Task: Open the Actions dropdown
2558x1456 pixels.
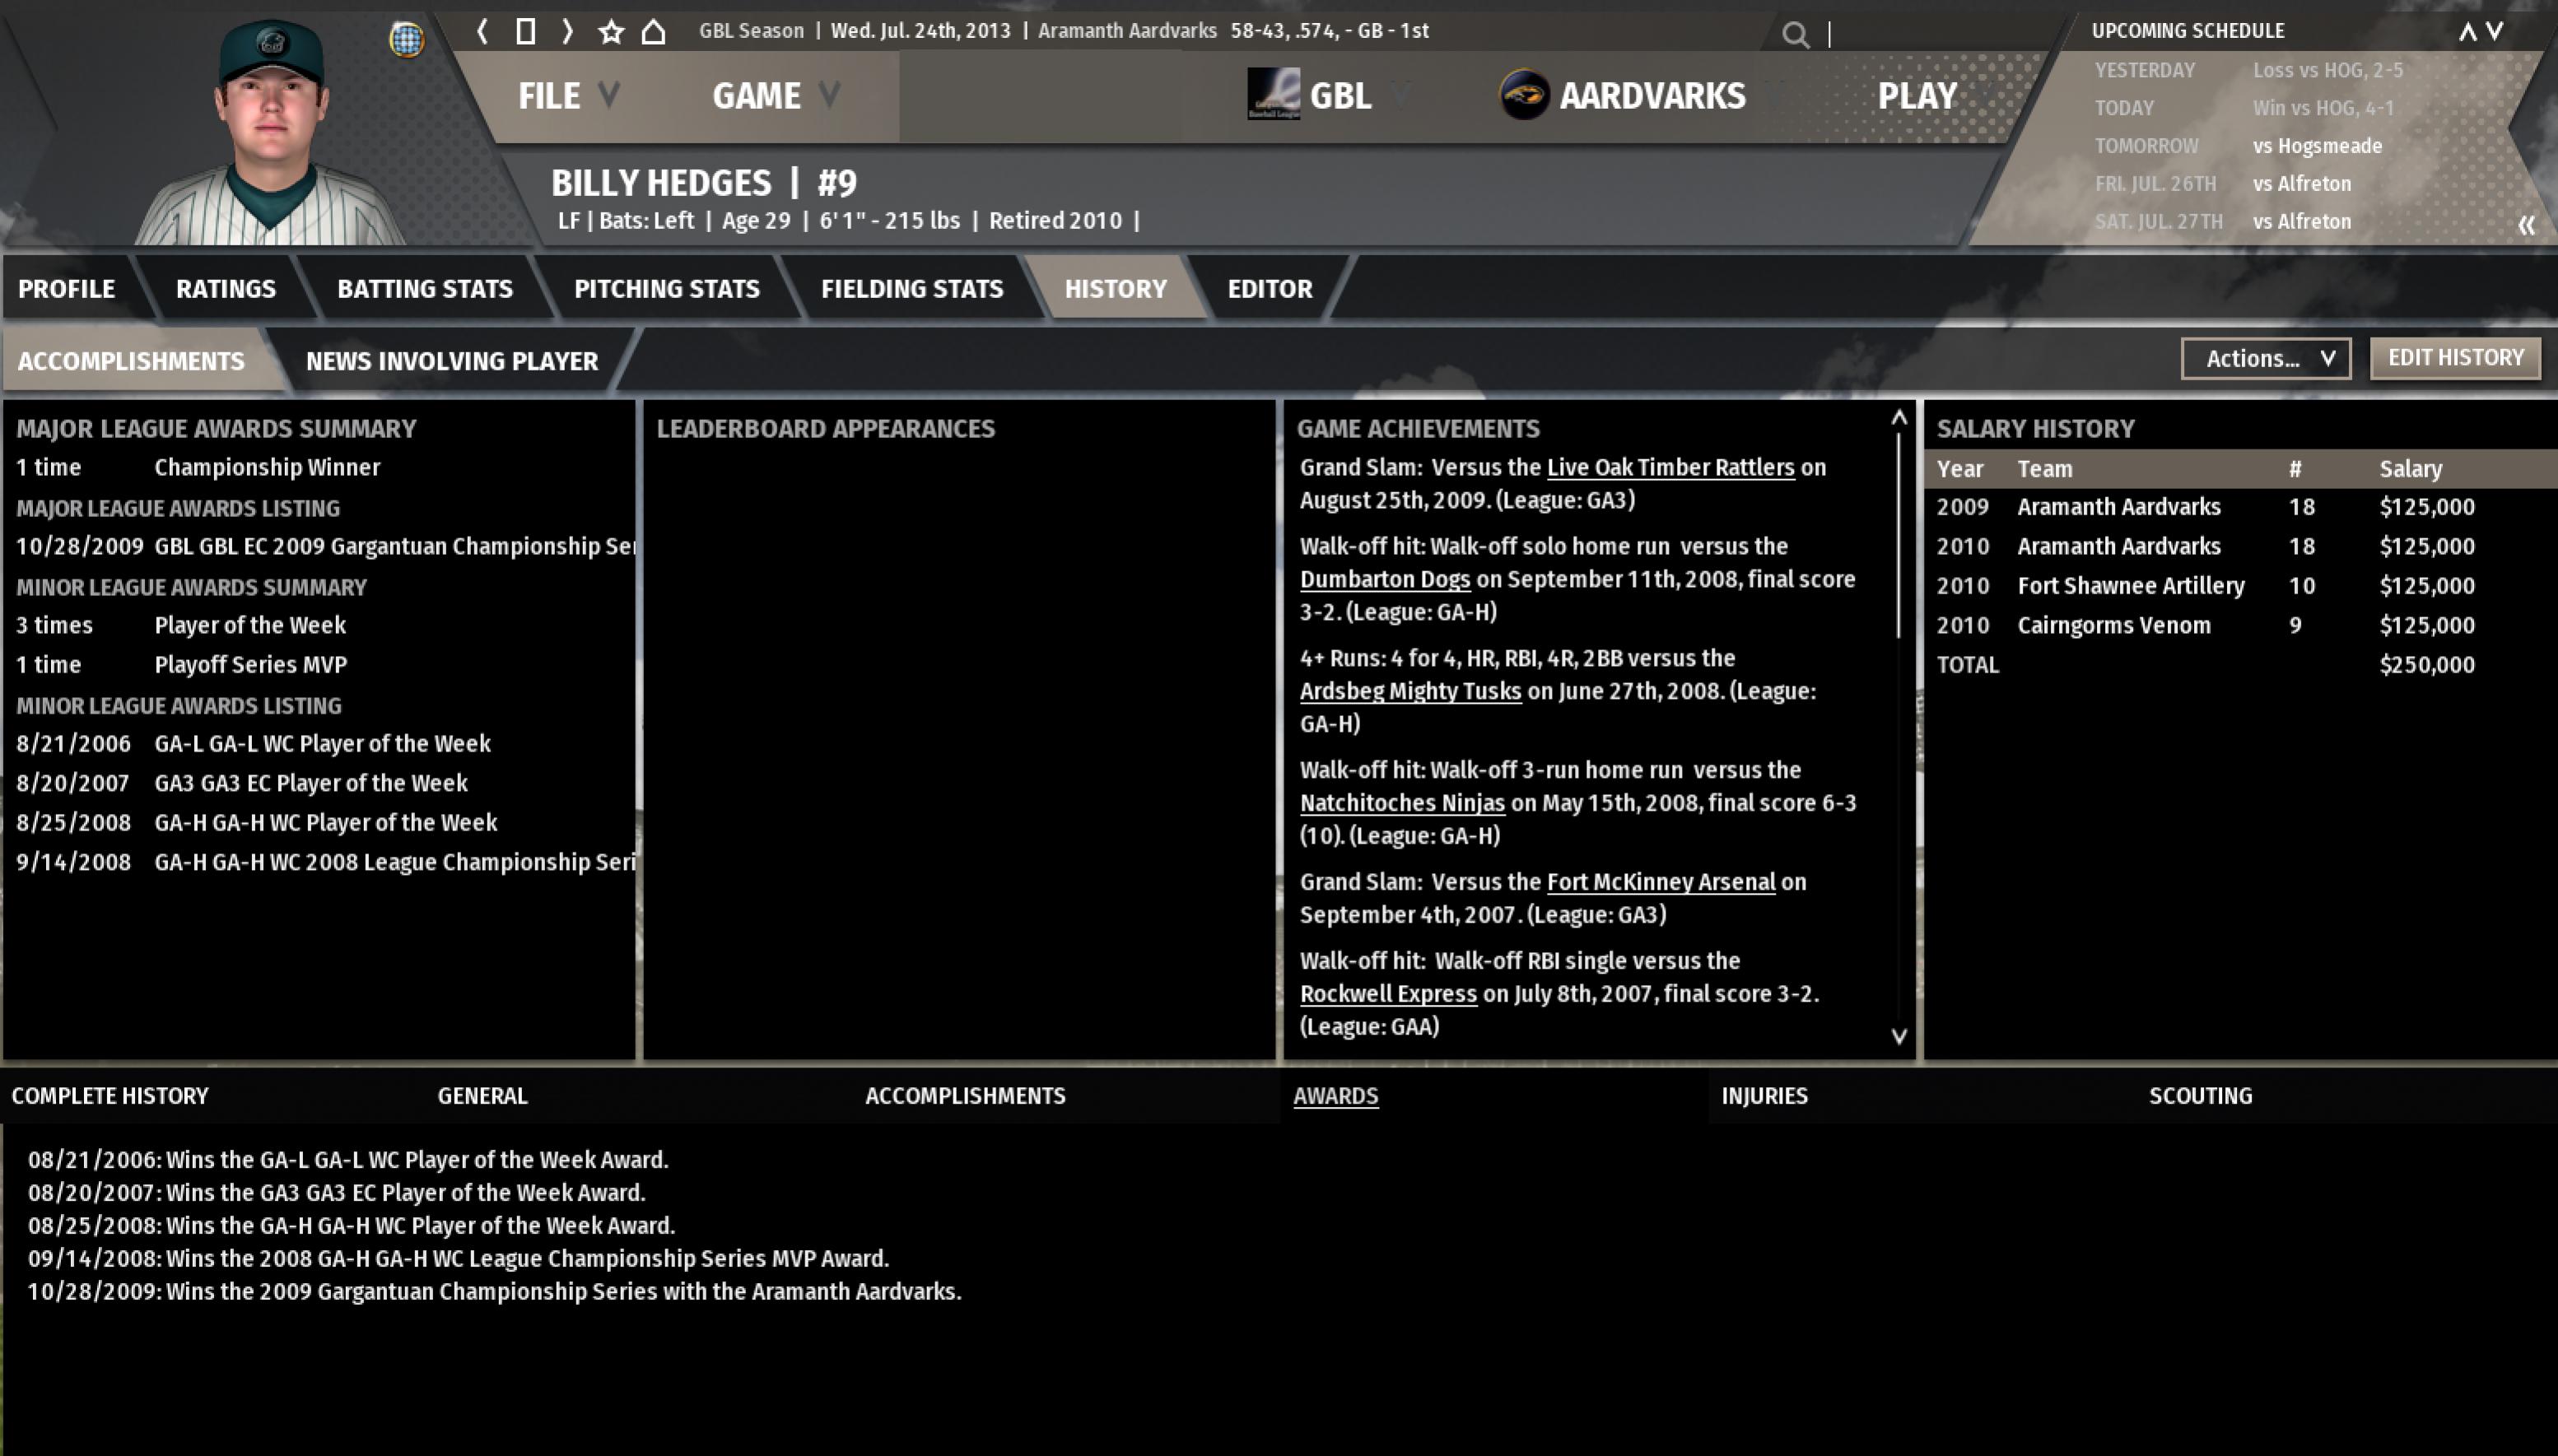Action: (2264, 358)
